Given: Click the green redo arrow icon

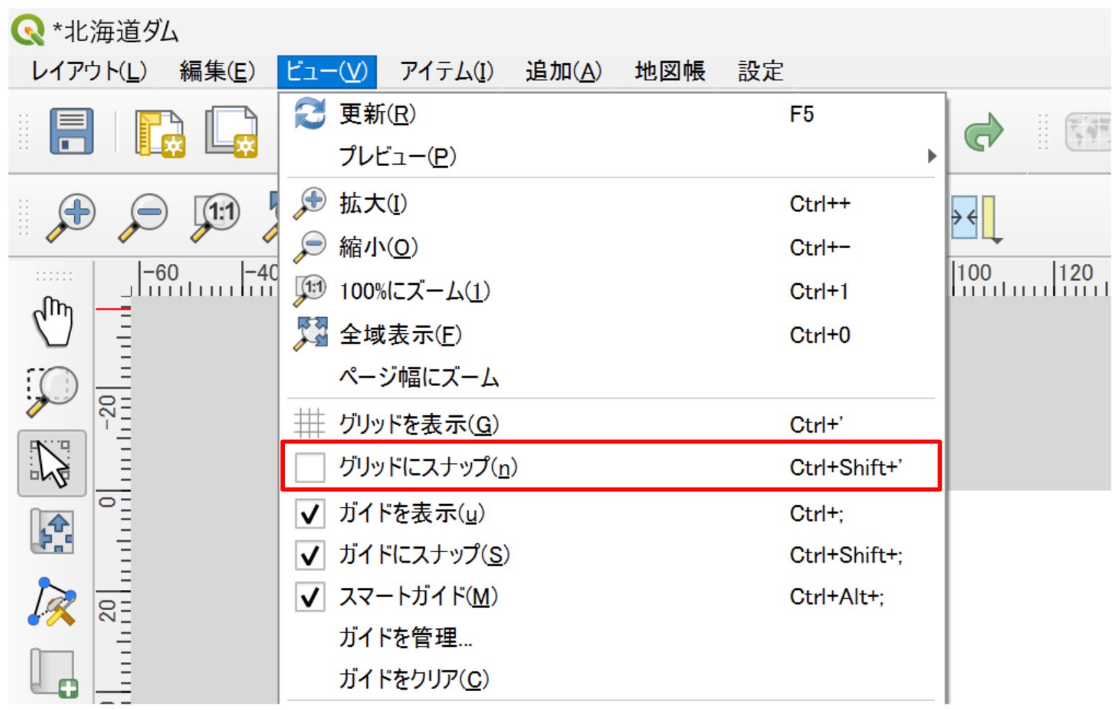Looking at the screenshot, I should click(984, 132).
